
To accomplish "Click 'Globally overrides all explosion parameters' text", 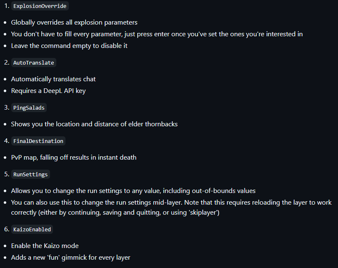I will [74, 23].
